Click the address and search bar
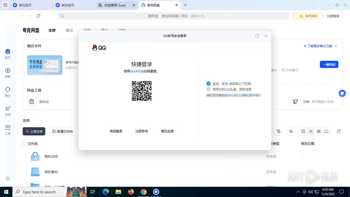The height and width of the screenshot is (197, 350). point(174,16)
